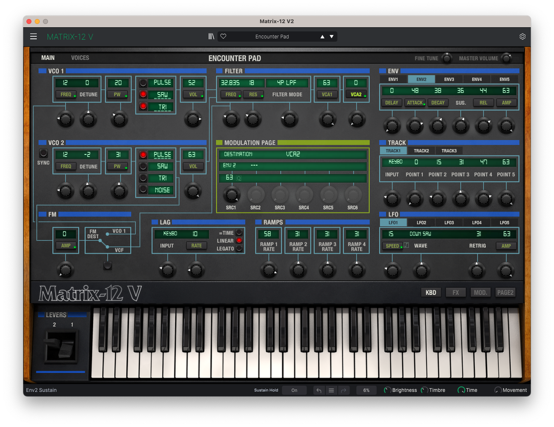Toggle VCO 1 Saw waveform LED
554x427 pixels.
click(x=143, y=95)
